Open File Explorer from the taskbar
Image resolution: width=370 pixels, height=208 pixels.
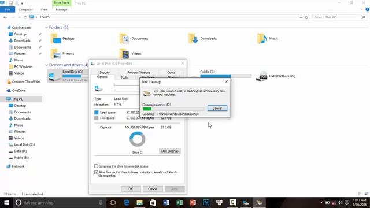[139, 203]
